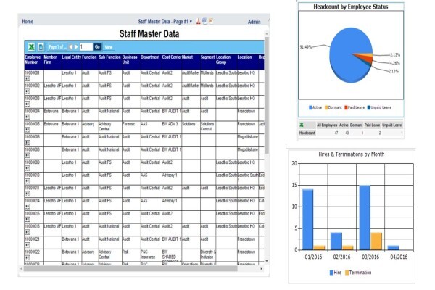This screenshot has width=435, height=290.
Task: Go to previous page with left arrow
Action: coord(70,47)
